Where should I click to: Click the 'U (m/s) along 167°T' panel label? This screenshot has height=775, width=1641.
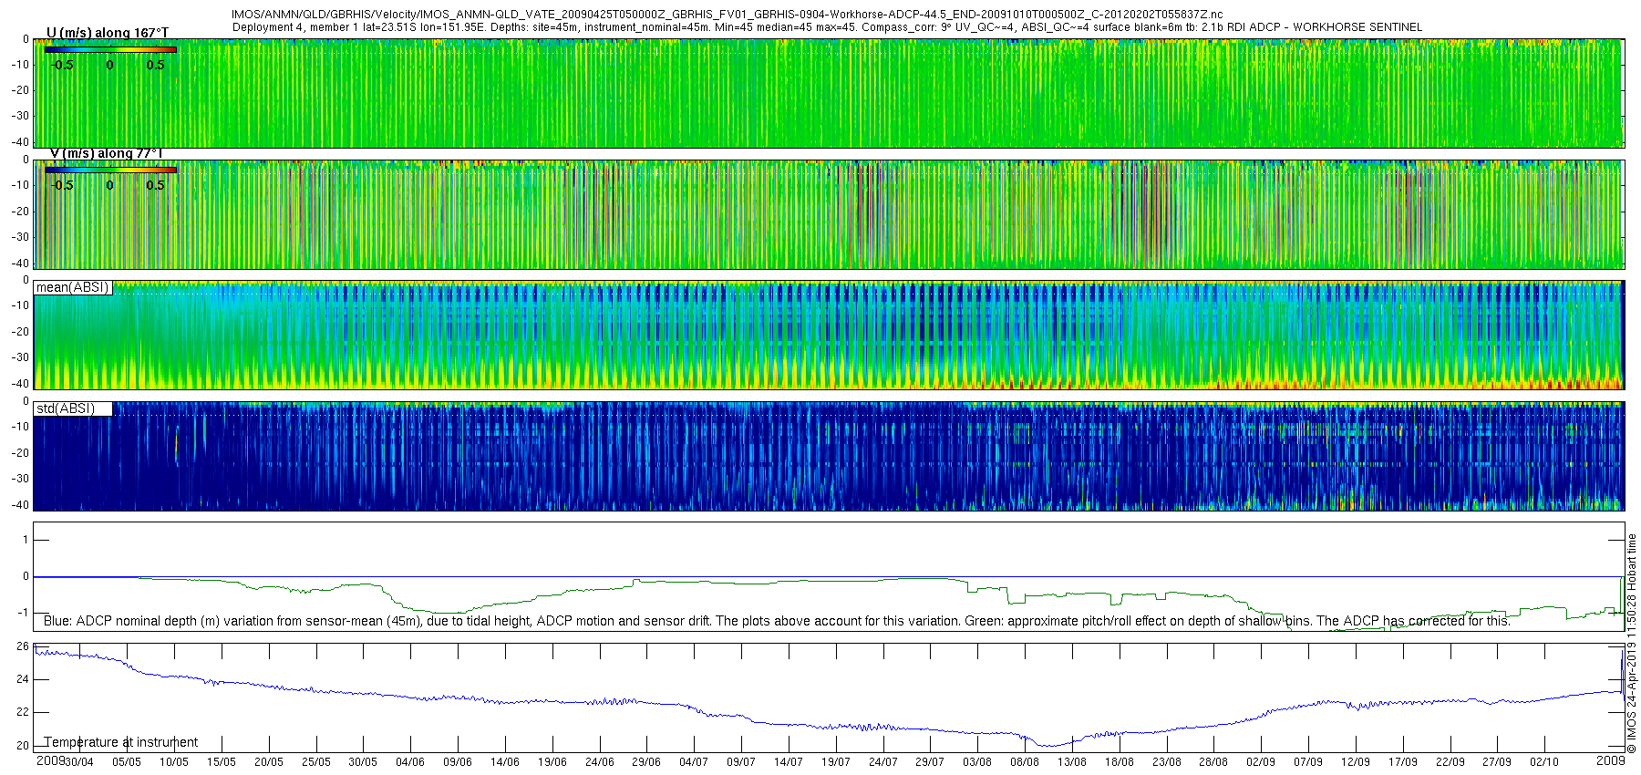108,33
